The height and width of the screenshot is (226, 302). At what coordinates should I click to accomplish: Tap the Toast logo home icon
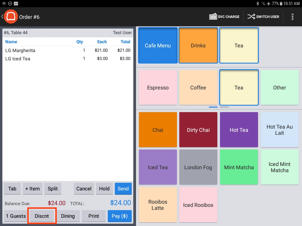(11, 17)
